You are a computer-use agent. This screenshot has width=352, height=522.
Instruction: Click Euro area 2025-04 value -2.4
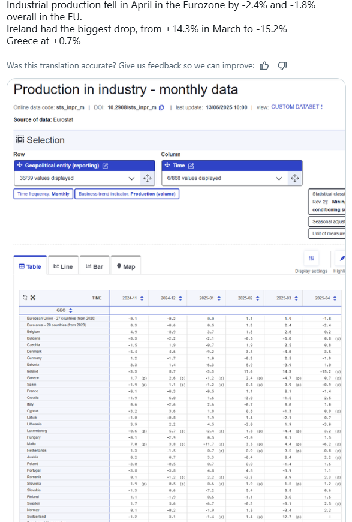point(326,325)
